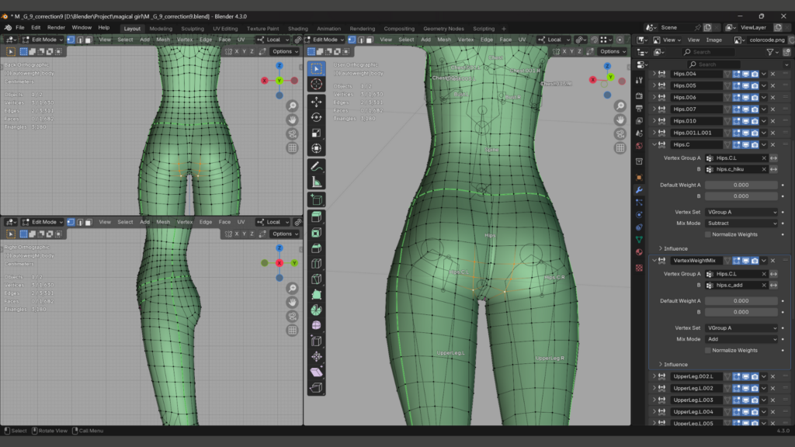795x447 pixels.
Task: Click the hand pan-view icon in main viewport
Action: [x=620, y=120]
